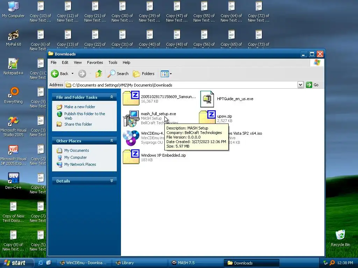The image size is (358, 268).
Task: Open the Edit menu
Action: tap(65, 62)
